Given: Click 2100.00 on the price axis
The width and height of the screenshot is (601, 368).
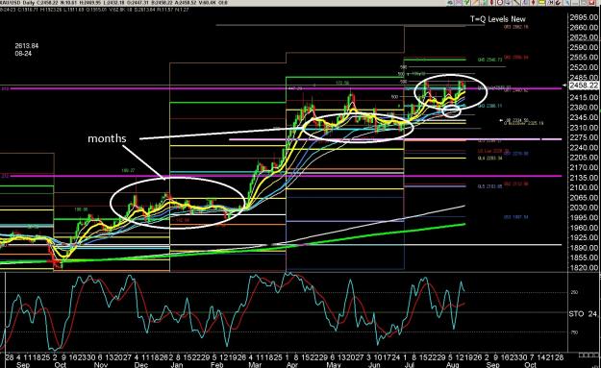Looking at the screenshot, I should click(584, 187).
